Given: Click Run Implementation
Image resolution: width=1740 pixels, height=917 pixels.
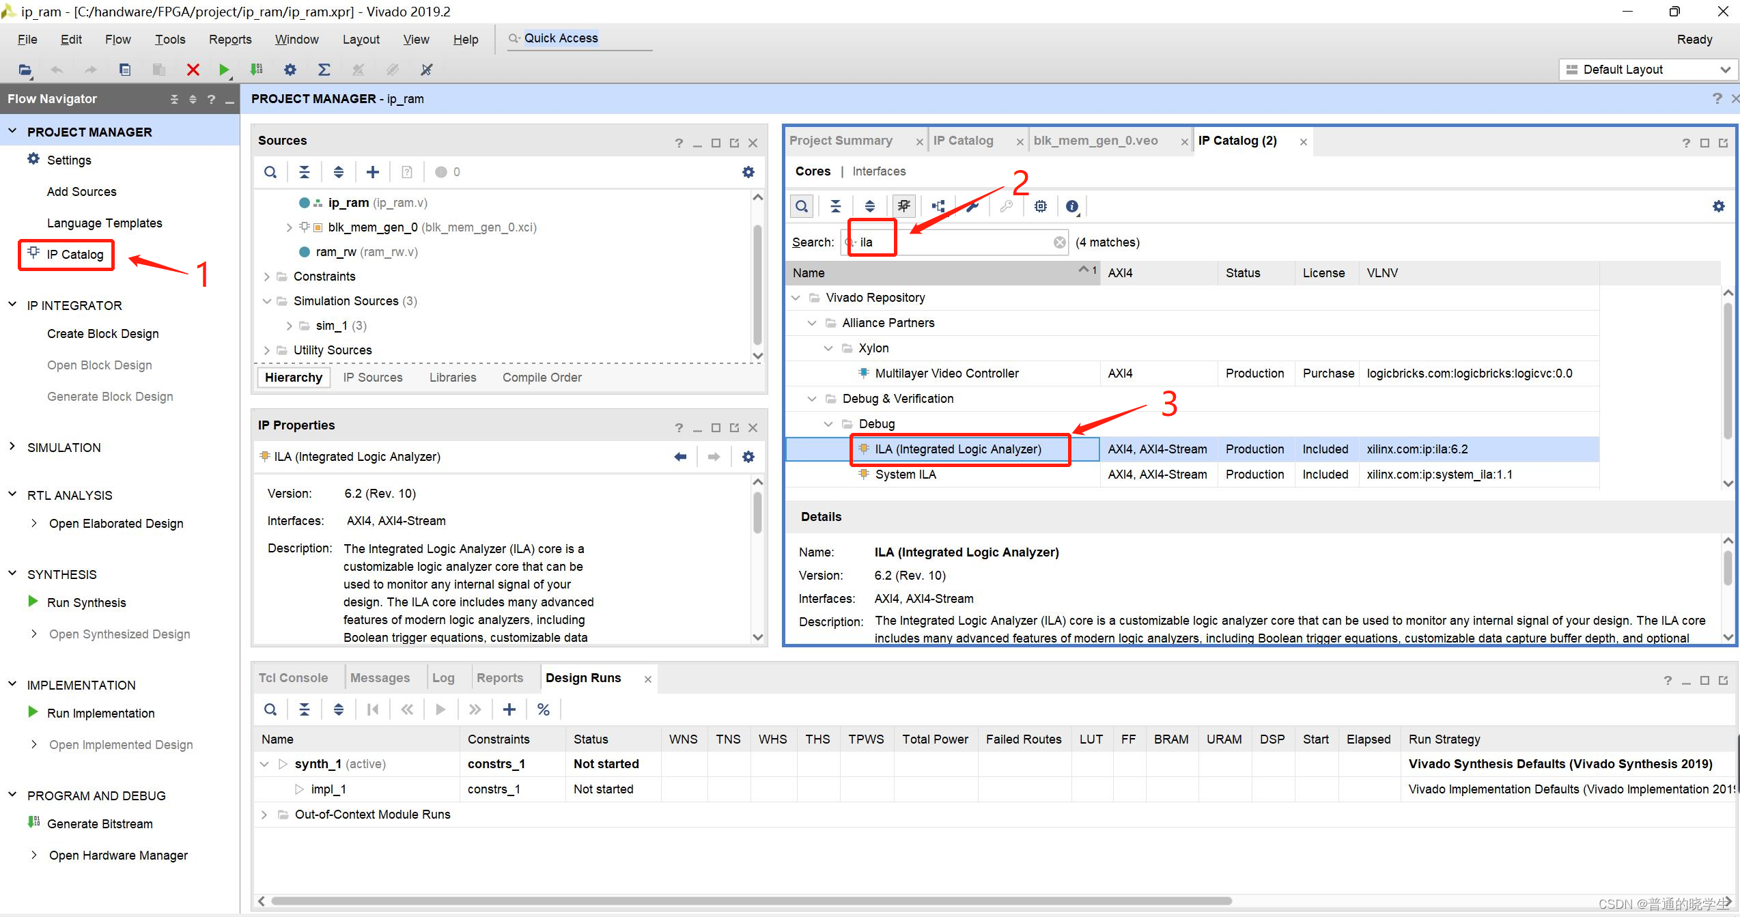Looking at the screenshot, I should tap(100, 714).
